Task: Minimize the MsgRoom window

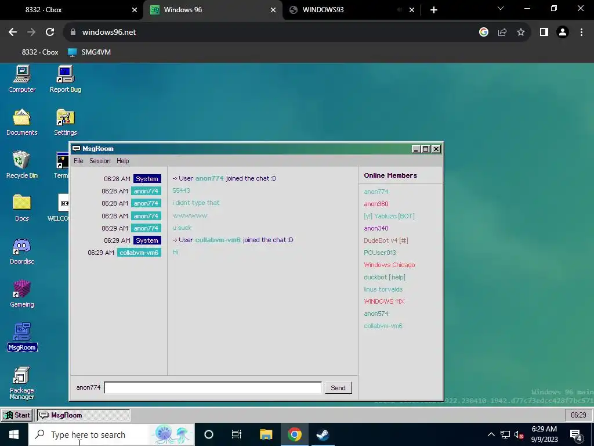Action: click(x=415, y=149)
